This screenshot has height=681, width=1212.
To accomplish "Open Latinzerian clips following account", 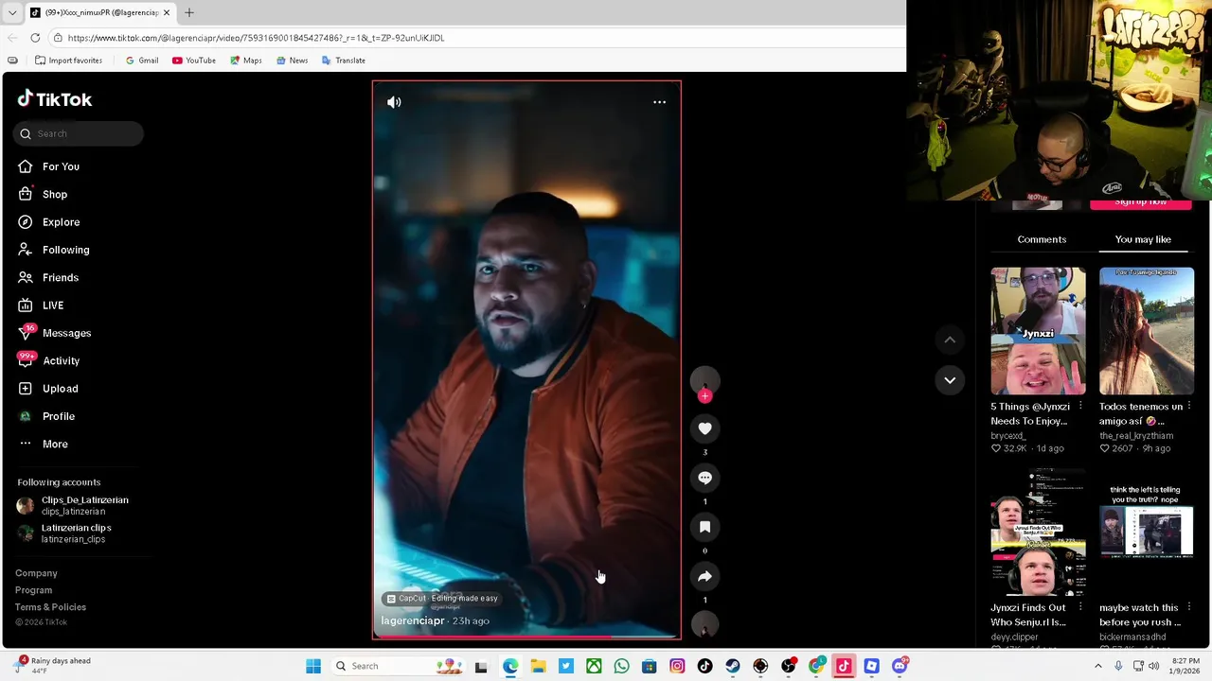I will tap(64, 533).
